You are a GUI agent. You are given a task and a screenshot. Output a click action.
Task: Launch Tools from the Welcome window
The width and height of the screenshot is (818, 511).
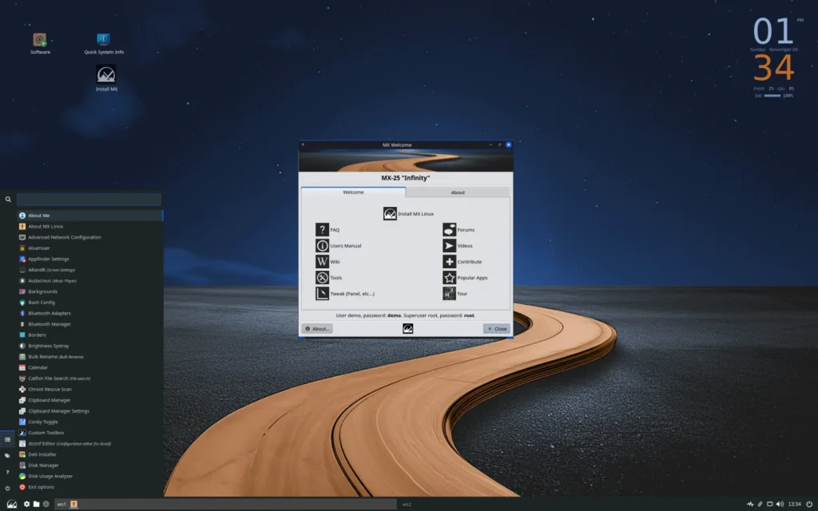(322, 277)
